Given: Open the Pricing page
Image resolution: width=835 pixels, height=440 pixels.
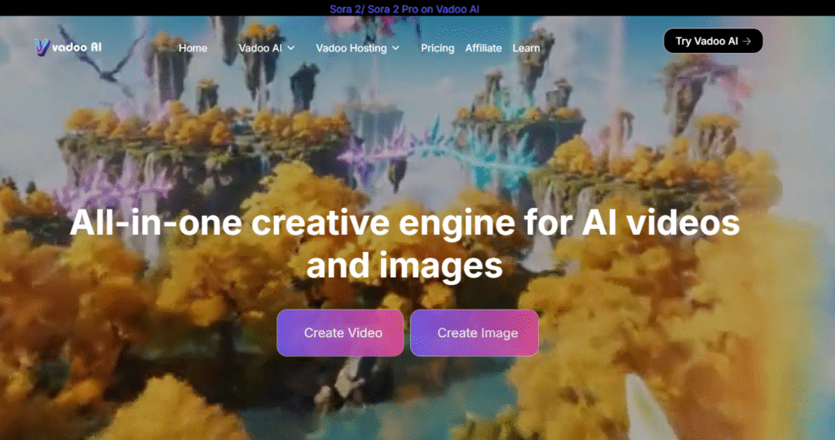Looking at the screenshot, I should pyautogui.click(x=437, y=48).
